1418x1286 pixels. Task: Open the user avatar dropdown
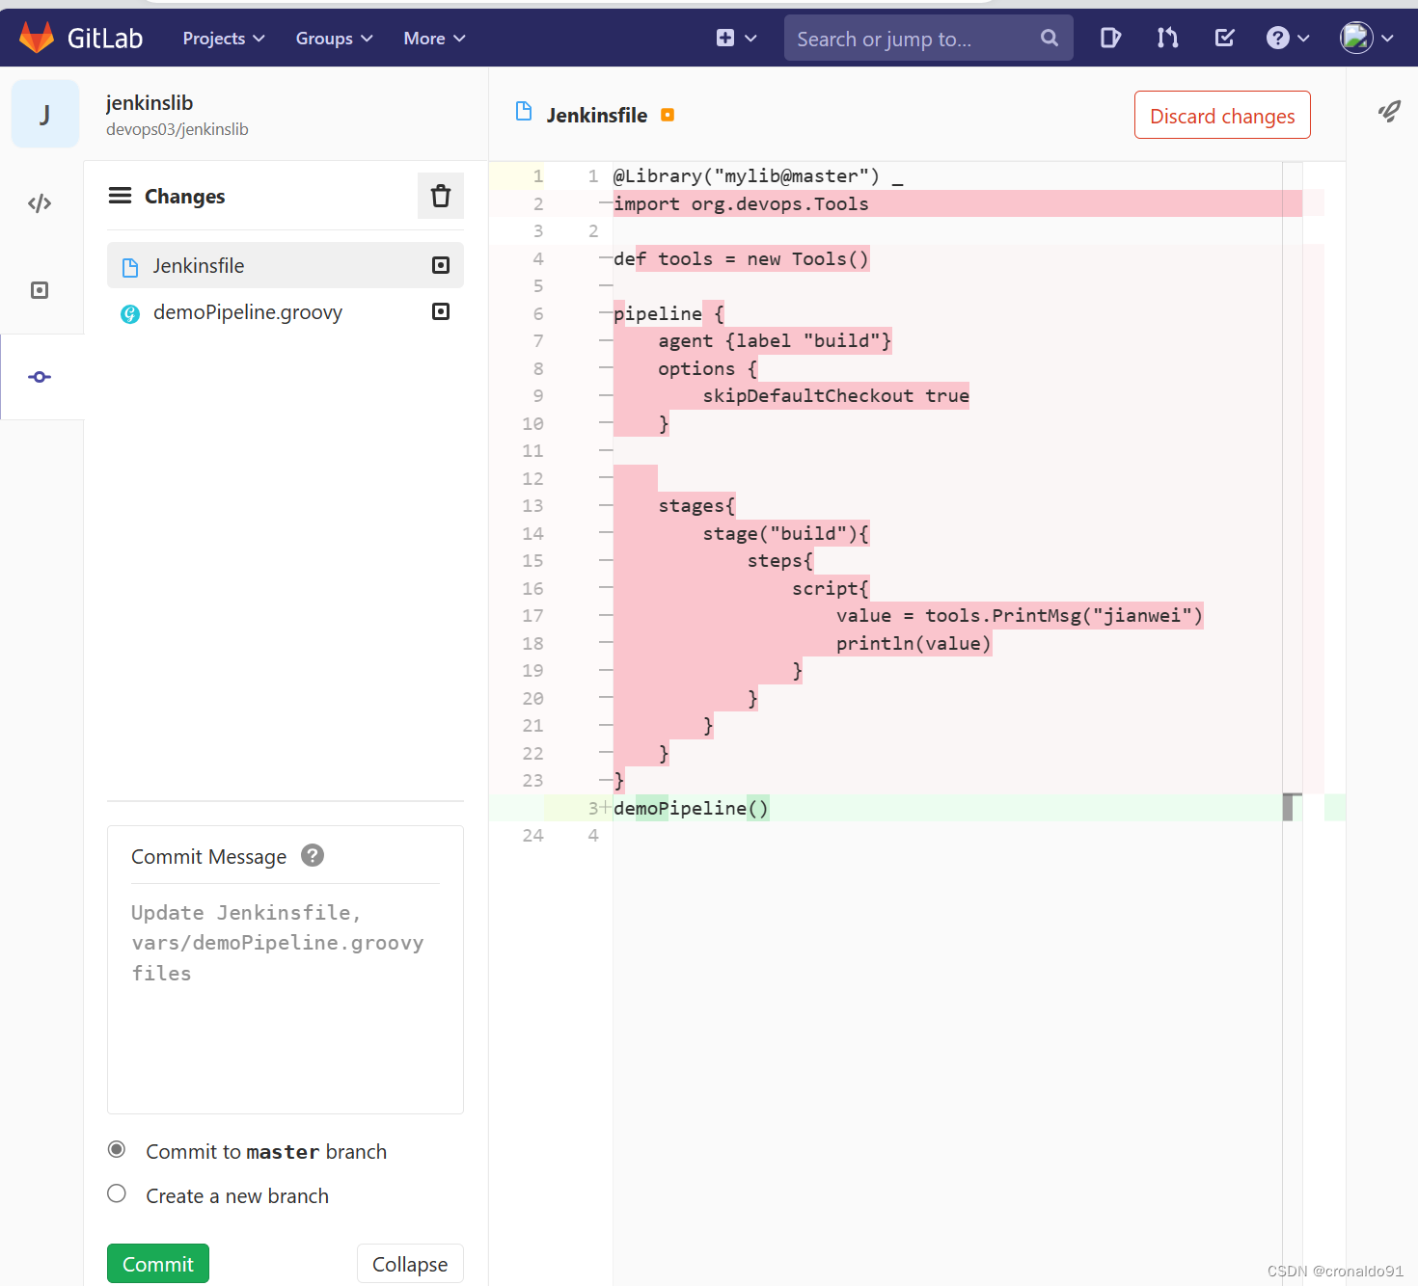[x=1366, y=38]
